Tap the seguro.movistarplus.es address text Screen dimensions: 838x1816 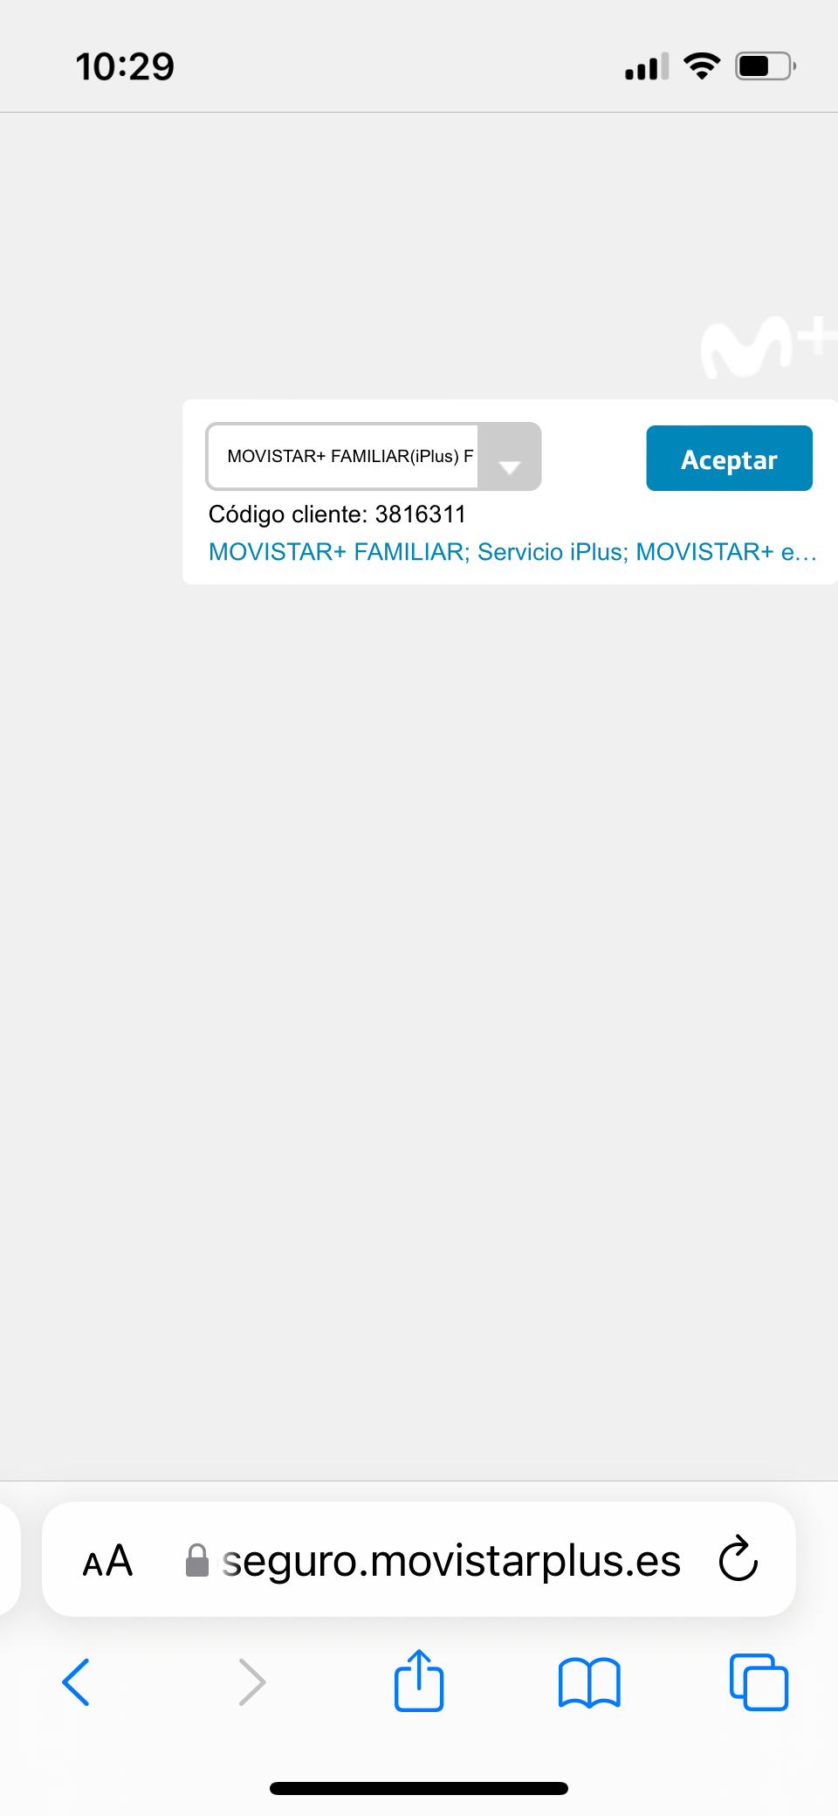[x=451, y=1561]
